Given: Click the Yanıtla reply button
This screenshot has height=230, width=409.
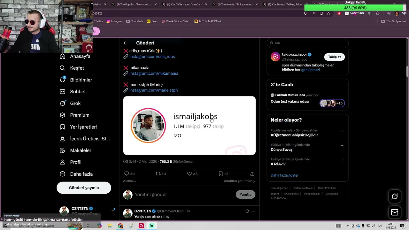Looking at the screenshot, I should (x=245, y=195).
